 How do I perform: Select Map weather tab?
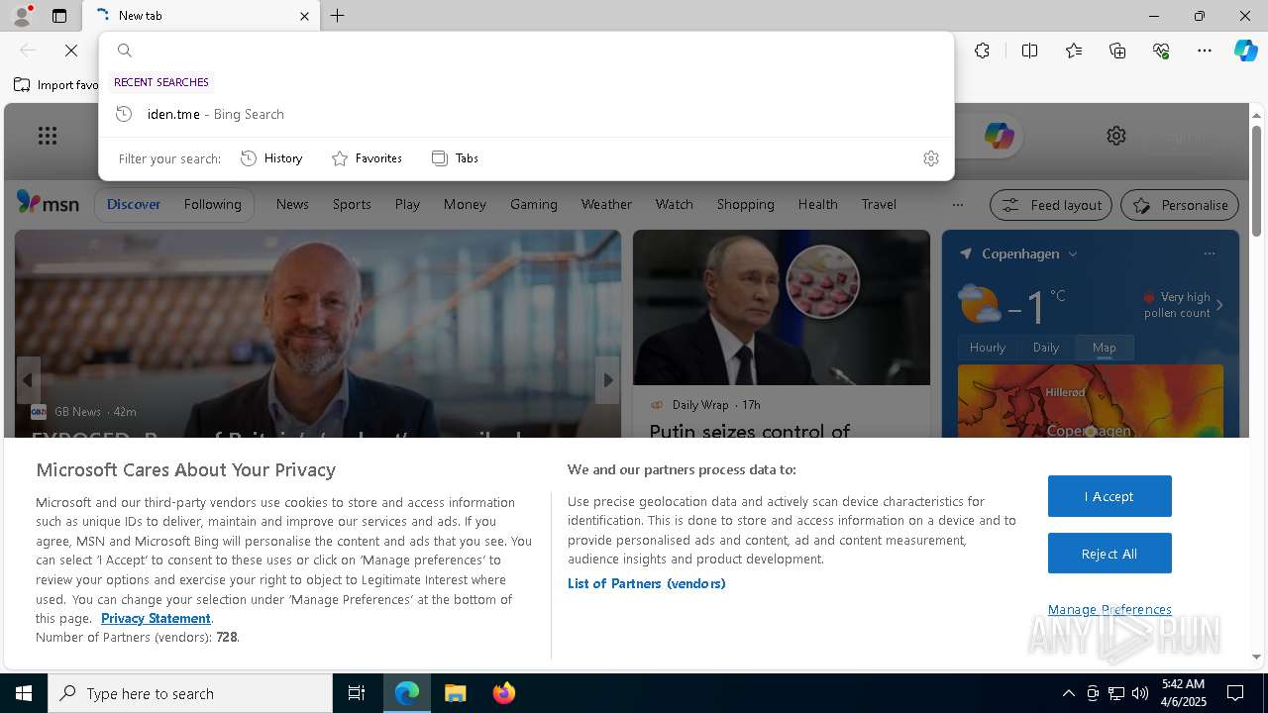[x=1105, y=348]
